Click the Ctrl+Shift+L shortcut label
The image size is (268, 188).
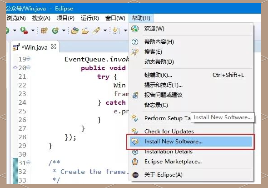coord(228,75)
